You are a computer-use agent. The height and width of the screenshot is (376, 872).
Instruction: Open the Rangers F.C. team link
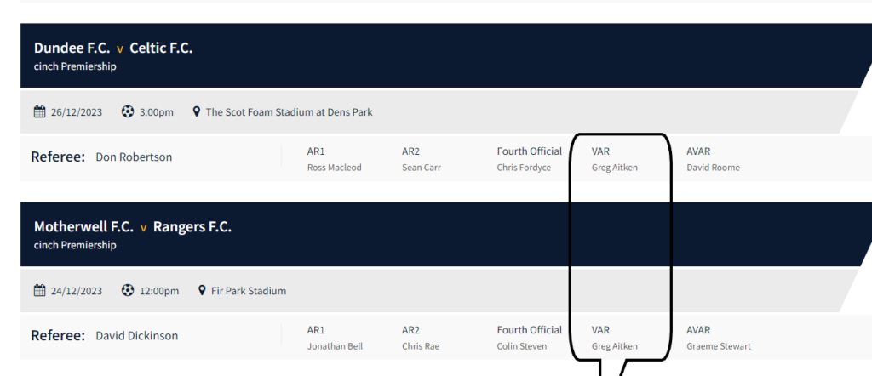click(192, 227)
